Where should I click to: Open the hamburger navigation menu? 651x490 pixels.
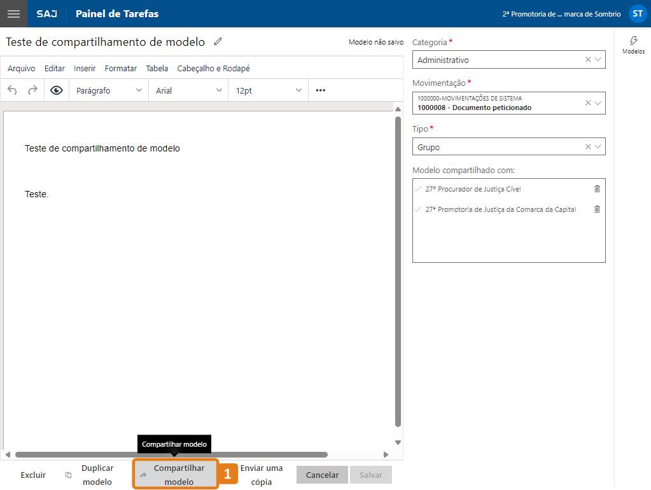point(13,13)
